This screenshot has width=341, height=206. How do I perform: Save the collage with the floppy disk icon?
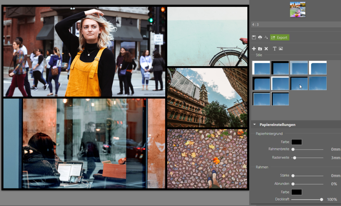[254, 37]
